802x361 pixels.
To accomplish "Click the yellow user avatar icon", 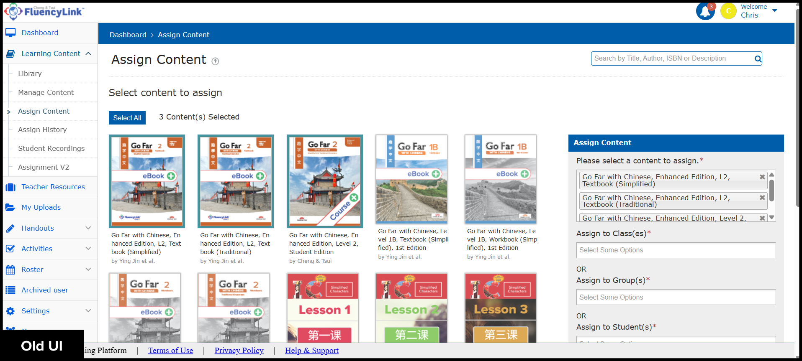I will click(728, 11).
